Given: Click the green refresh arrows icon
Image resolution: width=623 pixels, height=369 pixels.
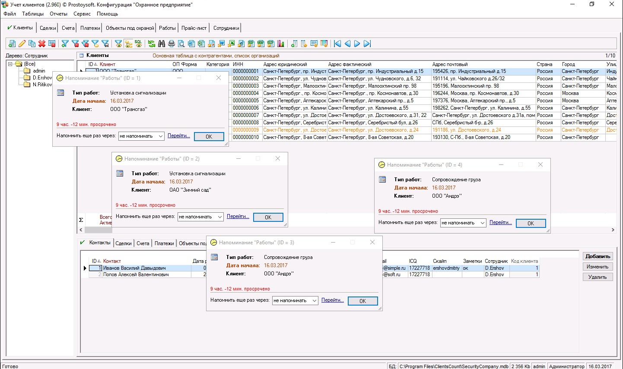Looking at the screenshot, I should [152, 44].
